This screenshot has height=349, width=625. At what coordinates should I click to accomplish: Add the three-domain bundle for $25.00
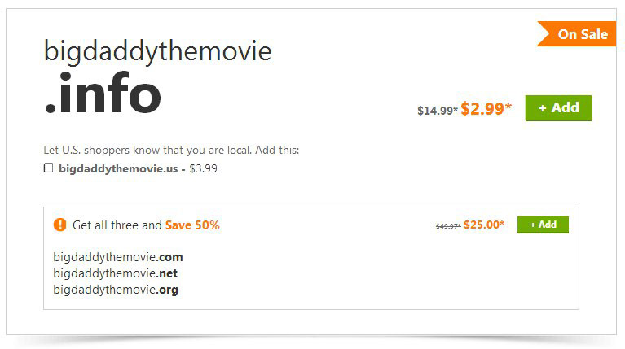543,225
